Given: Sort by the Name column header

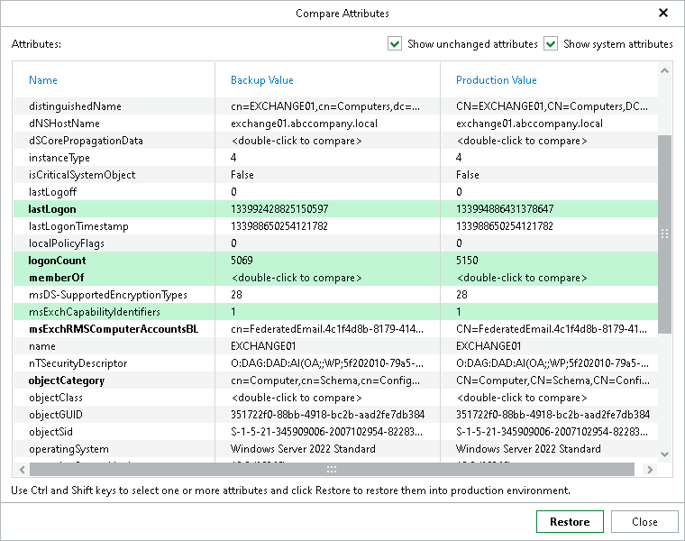Looking at the screenshot, I should click(x=43, y=80).
